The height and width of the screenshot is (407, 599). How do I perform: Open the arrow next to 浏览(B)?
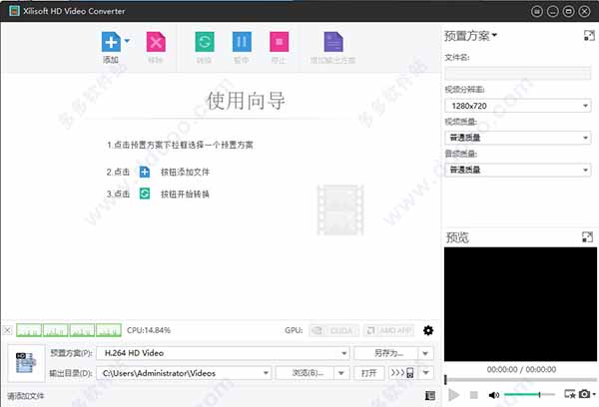tap(341, 373)
